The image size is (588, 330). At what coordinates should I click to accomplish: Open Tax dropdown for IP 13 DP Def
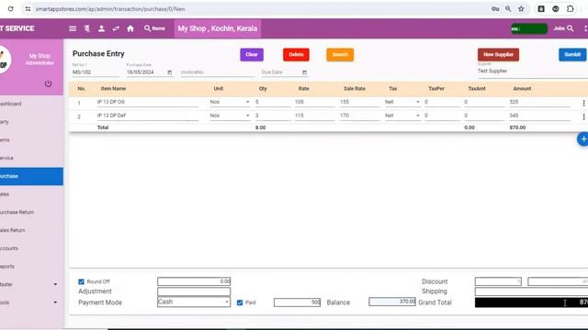tap(402, 116)
